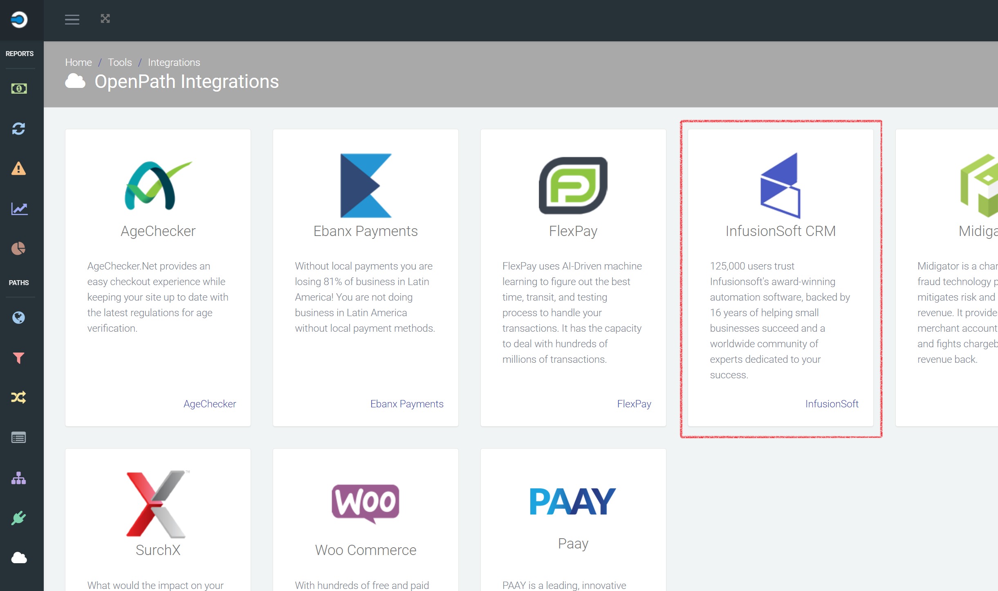The height and width of the screenshot is (591, 998).
Task: Open the green plug sidebar icon
Action: click(x=18, y=518)
